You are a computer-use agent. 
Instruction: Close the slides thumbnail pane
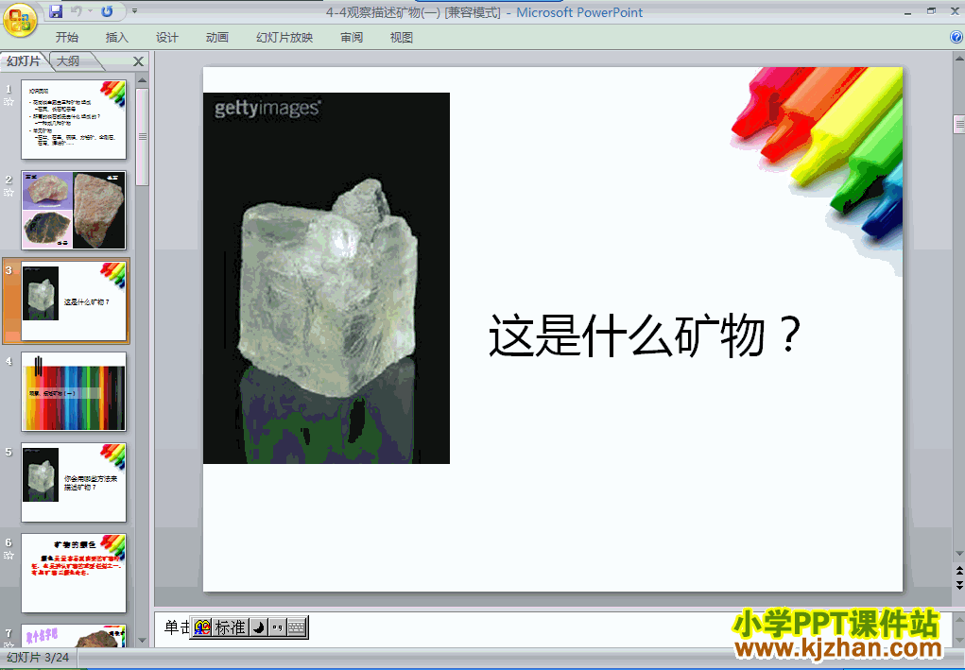[139, 61]
